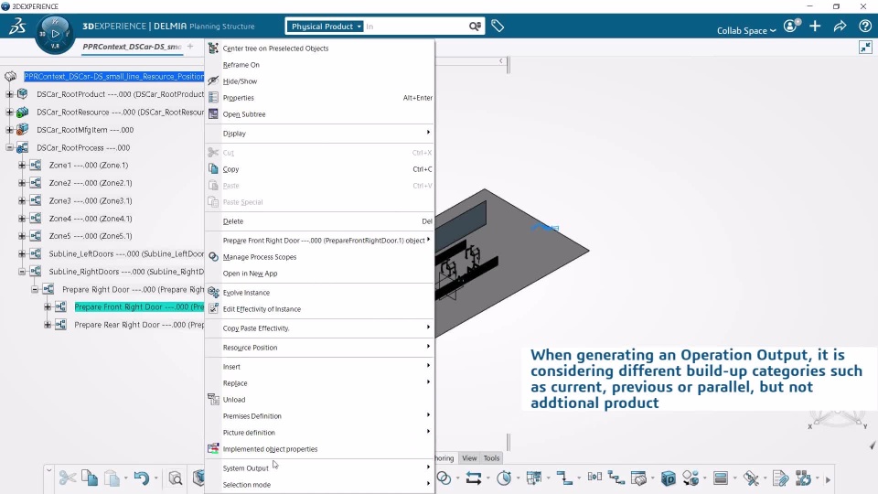The image size is (878, 494).
Task: Click the PPRContext root node icon
Action: (11, 76)
